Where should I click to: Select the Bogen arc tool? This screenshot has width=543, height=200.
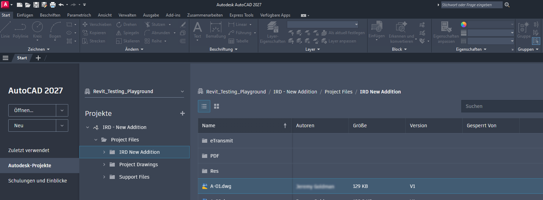[55, 30]
